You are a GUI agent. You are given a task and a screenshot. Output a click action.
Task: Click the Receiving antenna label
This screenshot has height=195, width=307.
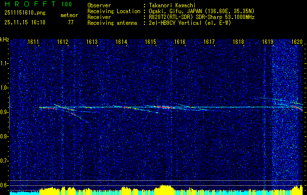coord(112,23)
